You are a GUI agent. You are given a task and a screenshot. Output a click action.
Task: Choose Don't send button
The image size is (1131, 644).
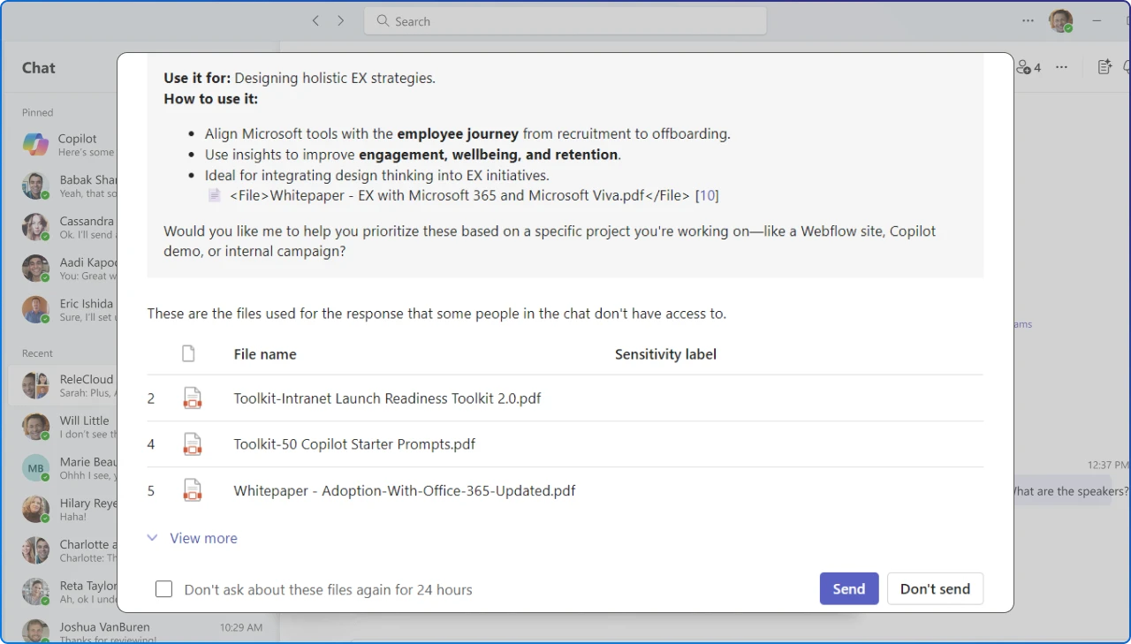[935, 589]
